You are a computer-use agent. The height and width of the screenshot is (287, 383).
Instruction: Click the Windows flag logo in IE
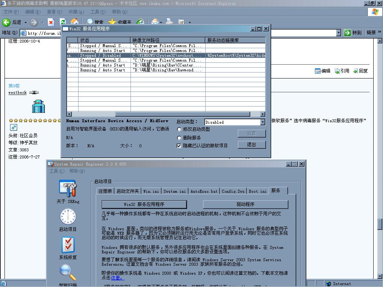pyautogui.click(x=375, y=12)
